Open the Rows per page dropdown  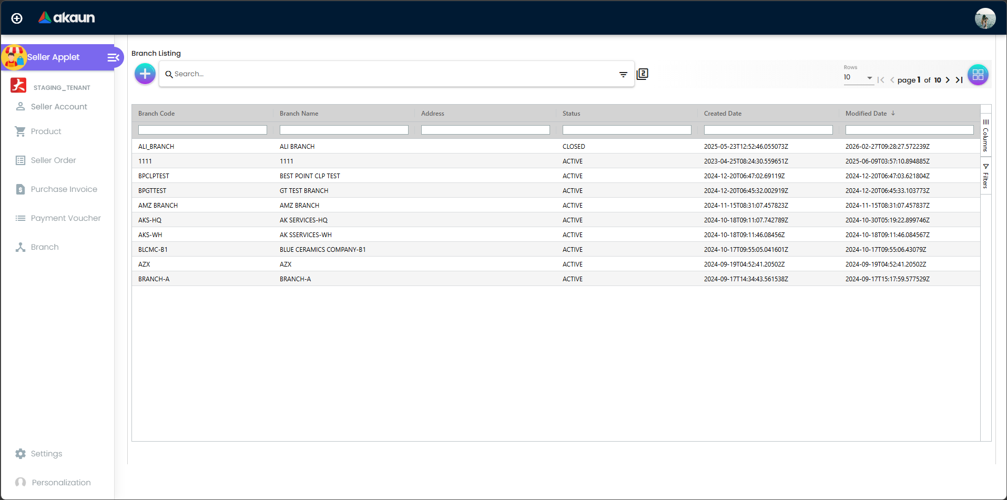(858, 78)
